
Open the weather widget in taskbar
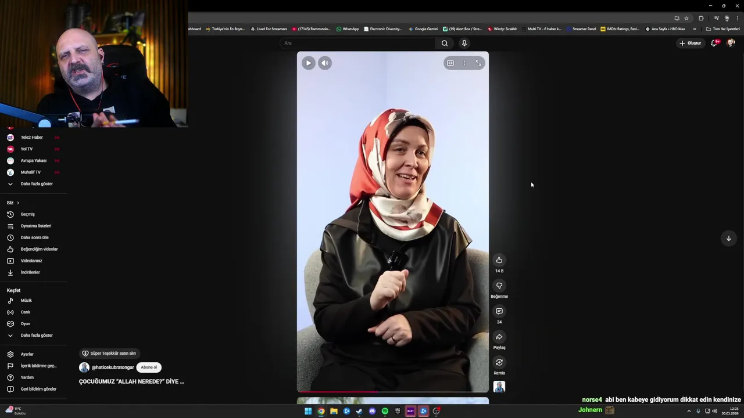(15, 411)
